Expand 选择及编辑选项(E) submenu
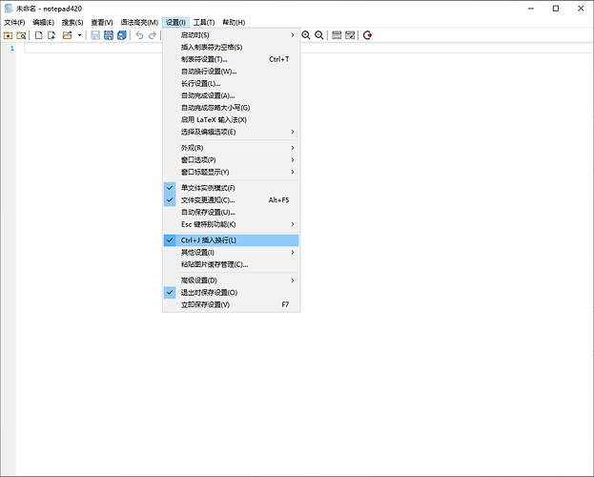The width and height of the screenshot is (594, 477). (x=231, y=132)
